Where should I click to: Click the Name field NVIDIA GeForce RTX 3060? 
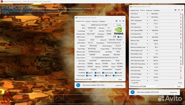pyautogui.click(x=99, y=25)
